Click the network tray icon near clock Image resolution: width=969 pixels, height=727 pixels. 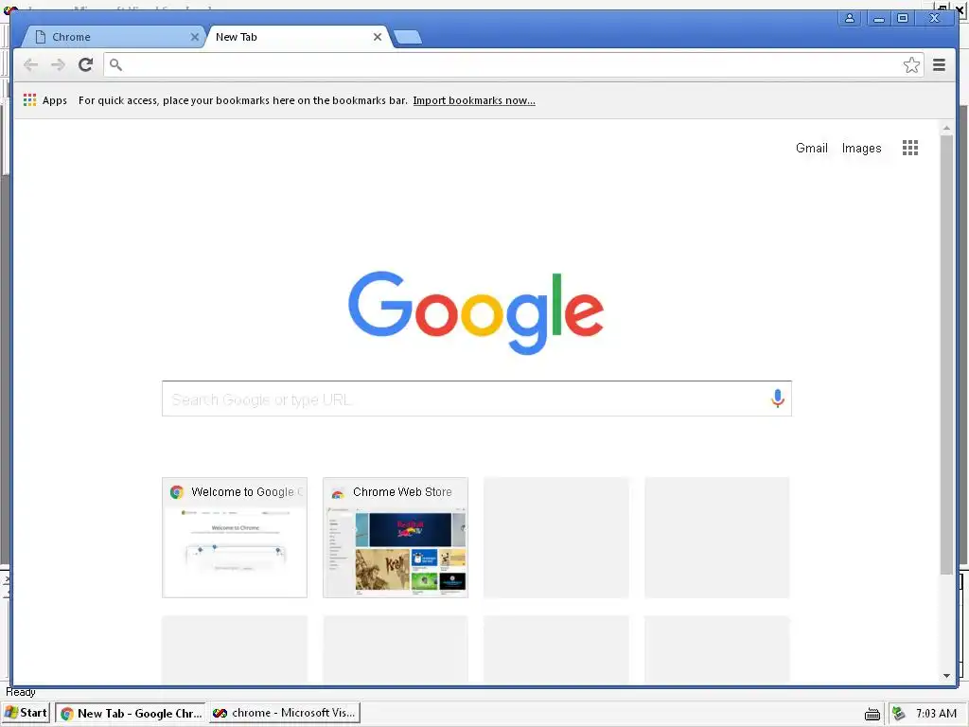click(x=899, y=714)
